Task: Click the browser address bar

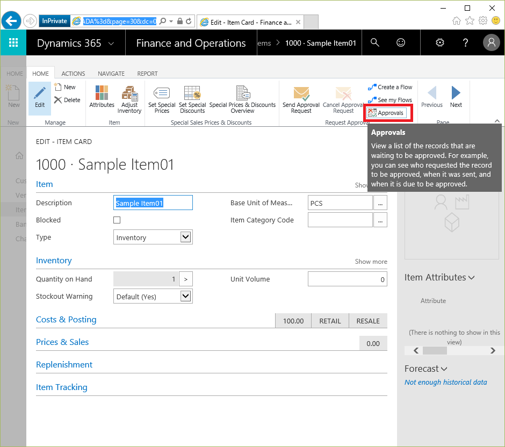Action: point(119,21)
